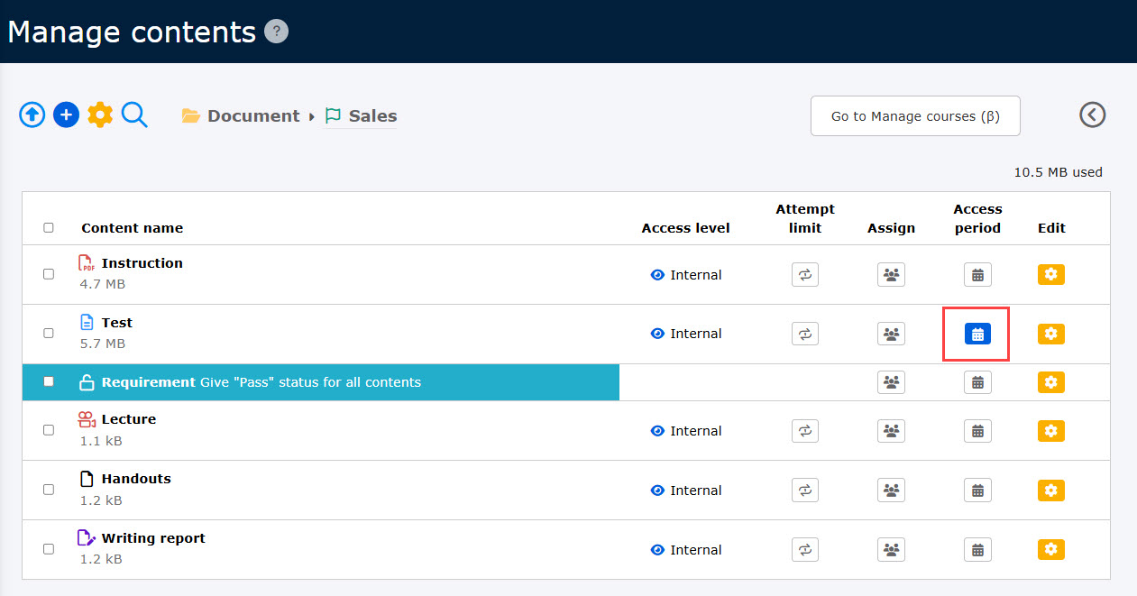Toggle Internal access level for Test
The image size is (1137, 596).
[686, 334]
